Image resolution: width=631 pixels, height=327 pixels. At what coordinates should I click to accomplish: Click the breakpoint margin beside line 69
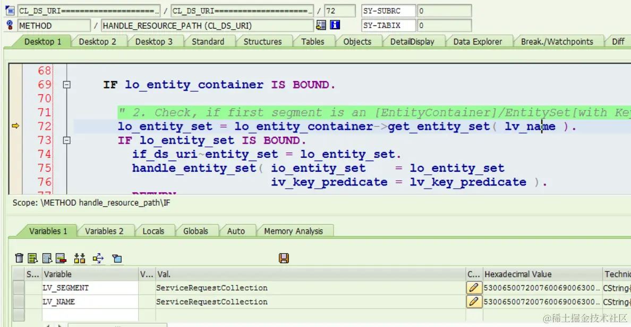coord(16,85)
